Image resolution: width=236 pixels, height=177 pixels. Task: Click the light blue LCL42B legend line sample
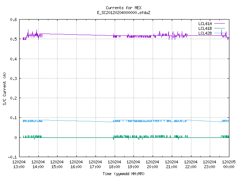[219, 33]
